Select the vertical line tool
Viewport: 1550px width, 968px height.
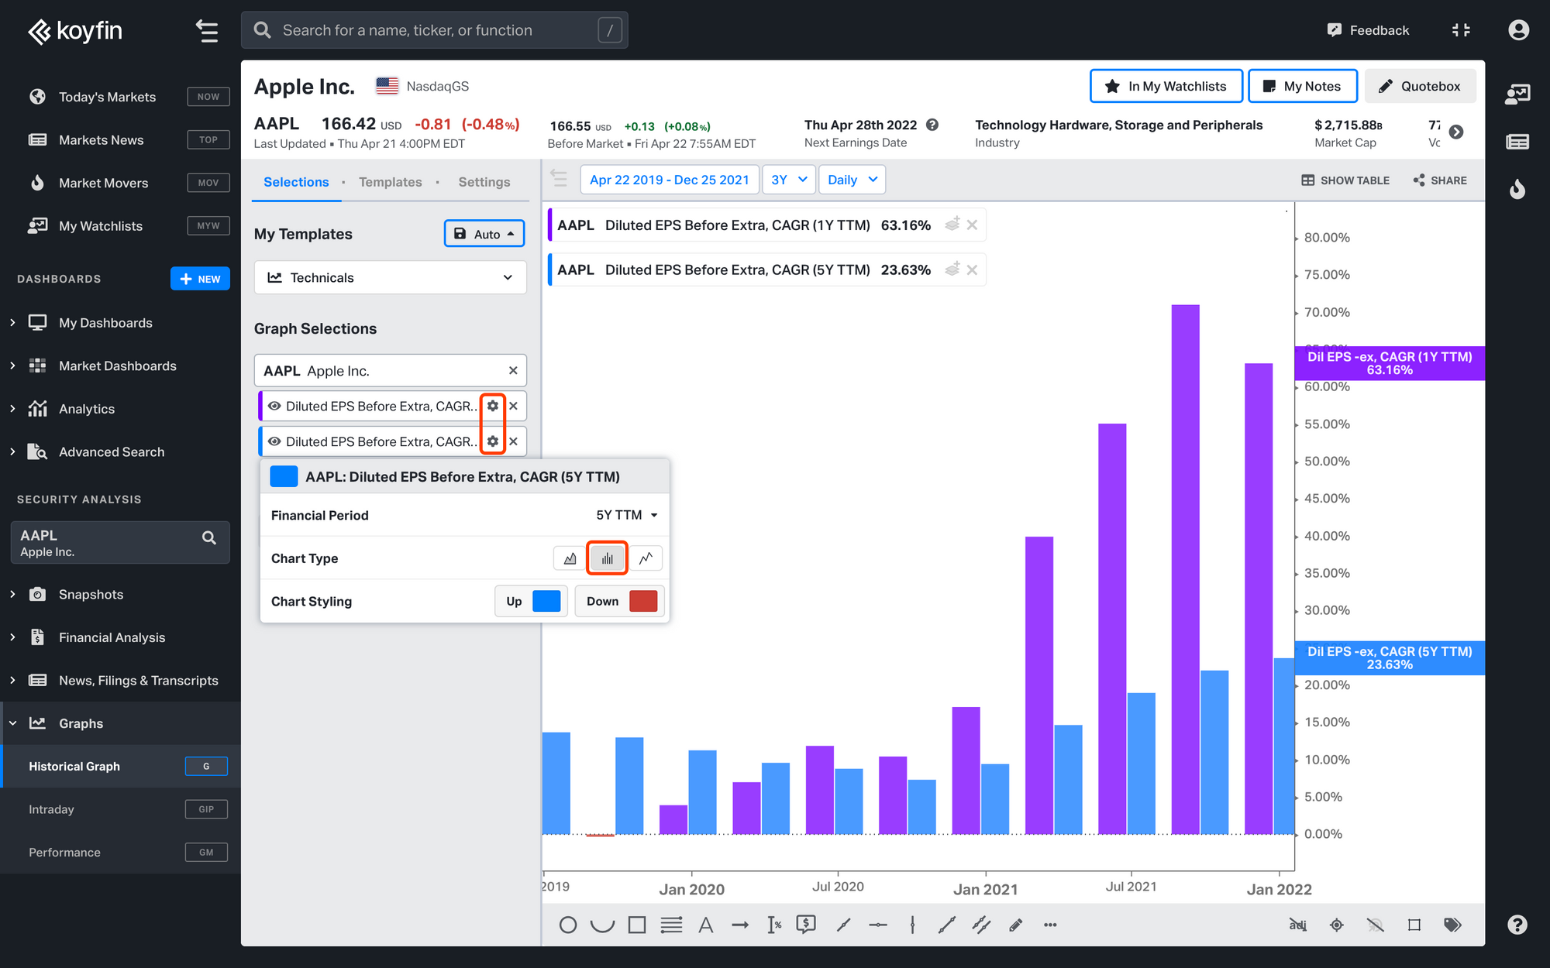[x=912, y=925]
